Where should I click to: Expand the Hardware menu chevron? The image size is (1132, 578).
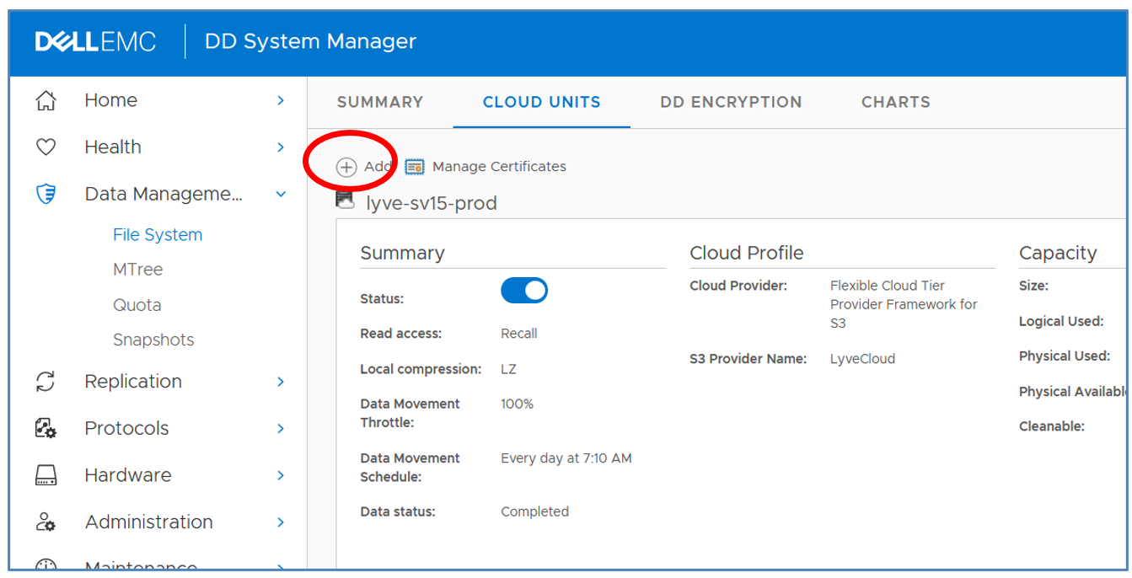pyautogui.click(x=281, y=476)
